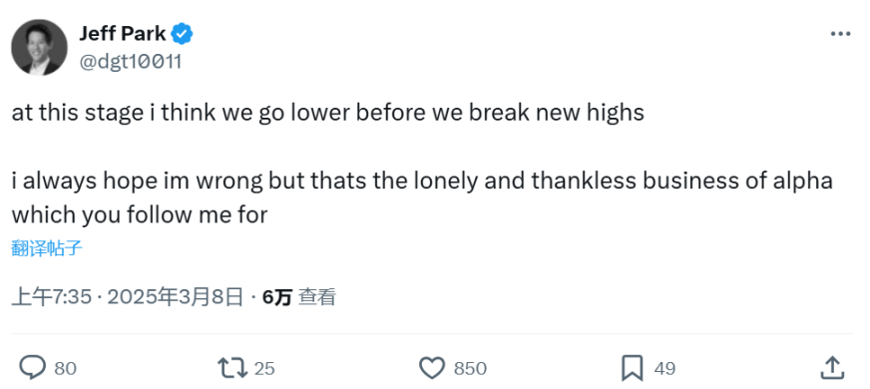
Task: Click the like count 850
Action: (x=470, y=368)
